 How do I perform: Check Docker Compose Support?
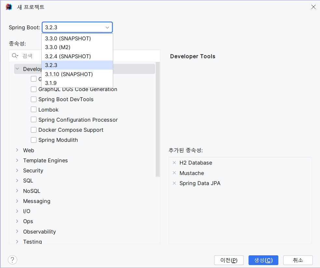point(34,130)
